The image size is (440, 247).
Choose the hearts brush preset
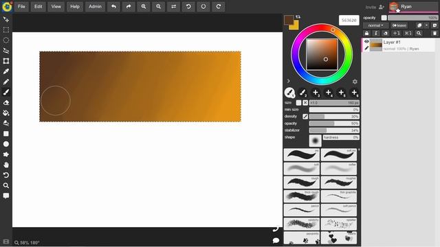[339, 237]
